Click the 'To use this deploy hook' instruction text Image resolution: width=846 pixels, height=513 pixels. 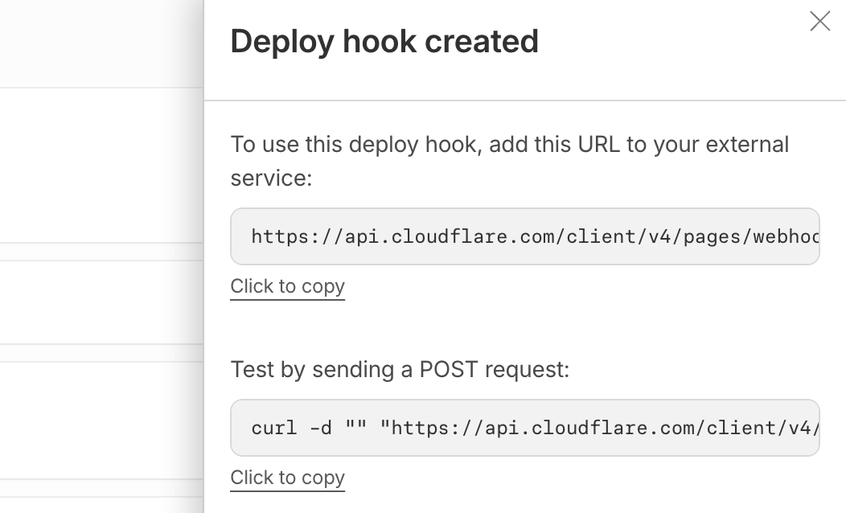pos(510,161)
